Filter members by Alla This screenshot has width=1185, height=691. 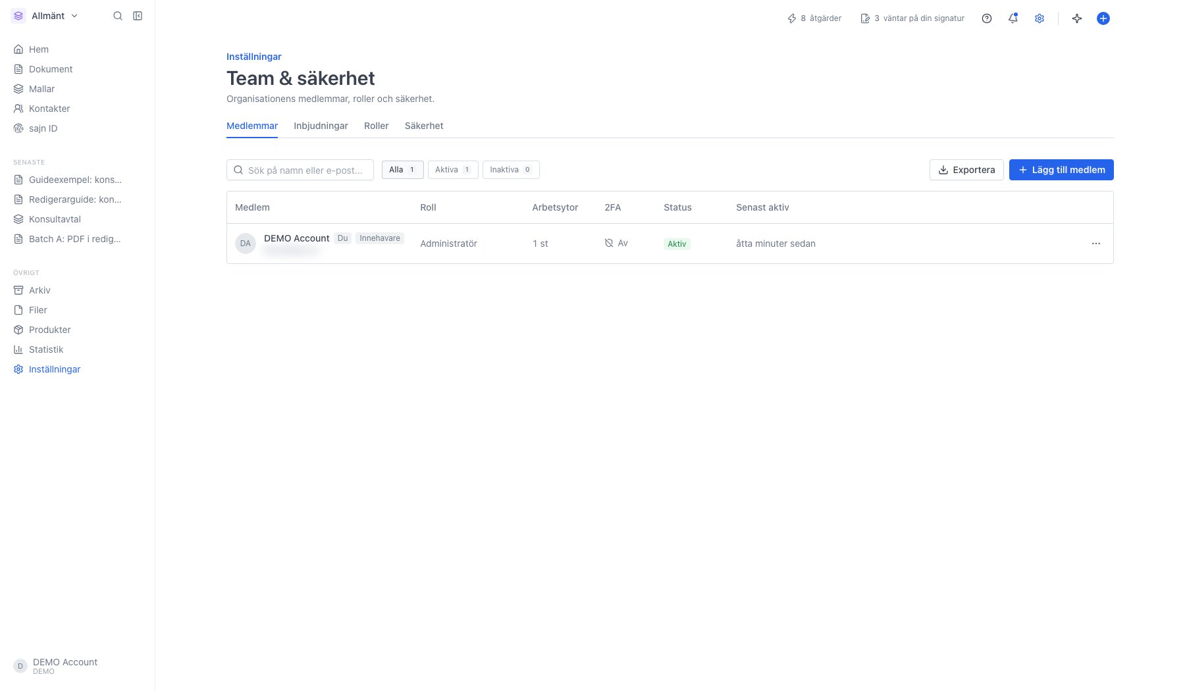[x=403, y=170]
